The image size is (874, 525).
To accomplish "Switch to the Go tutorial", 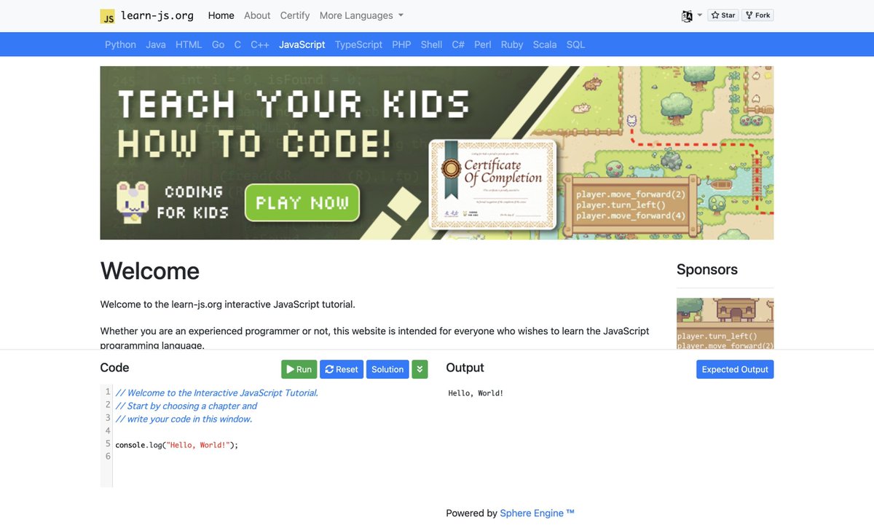I will click(x=218, y=44).
